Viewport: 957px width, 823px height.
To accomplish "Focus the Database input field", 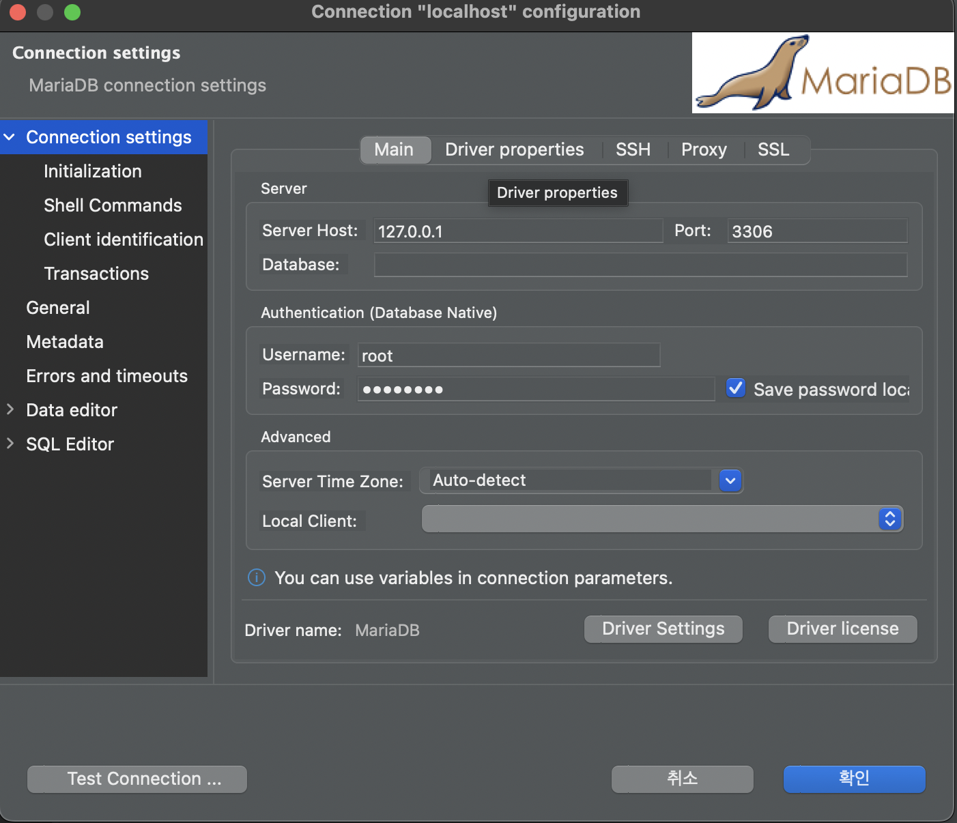I will point(641,265).
